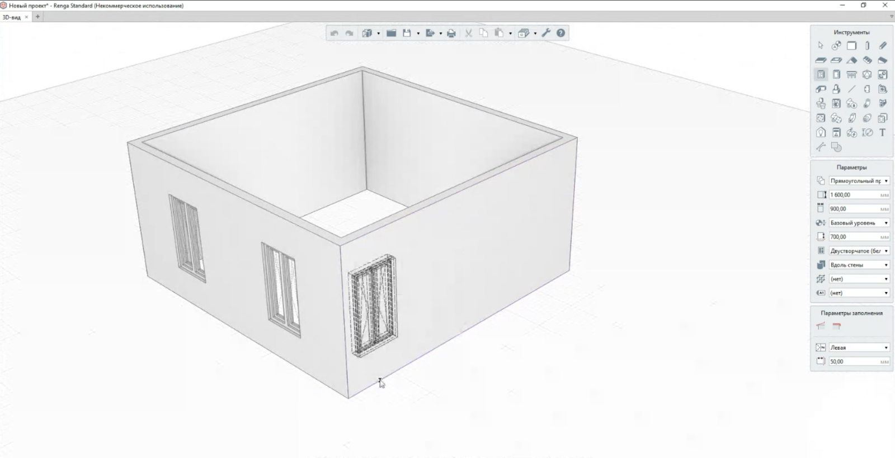Screen dimensions: 895x458
Task: Open the Прямоугольный shape dropdown
Action: tap(859, 181)
